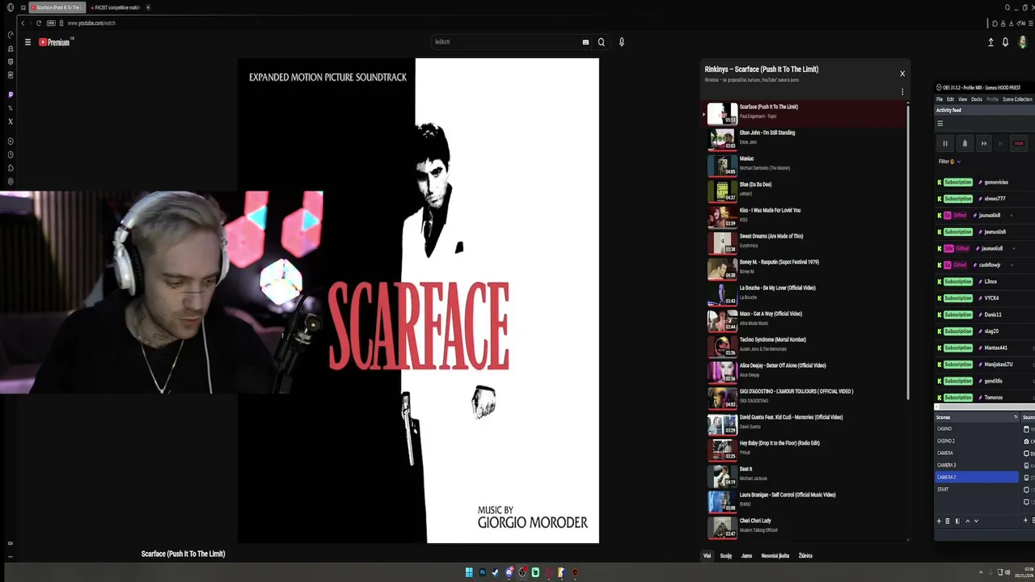Image resolution: width=1035 pixels, height=582 pixels.
Task: Play Kiss I Was Made For Lovin' You
Action: tap(806, 217)
